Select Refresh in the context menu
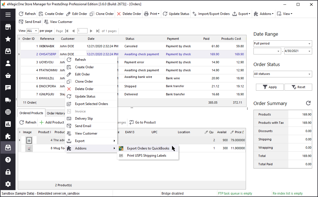The image size is (318, 197). [x=91, y=60]
